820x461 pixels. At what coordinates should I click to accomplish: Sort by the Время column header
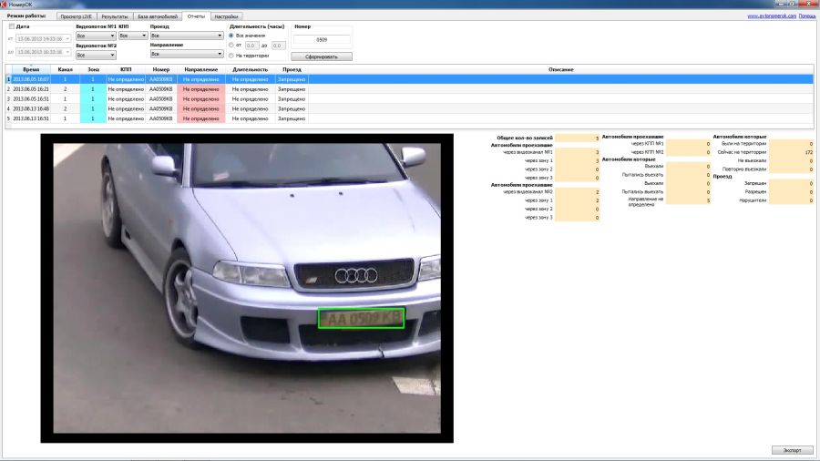click(31, 69)
